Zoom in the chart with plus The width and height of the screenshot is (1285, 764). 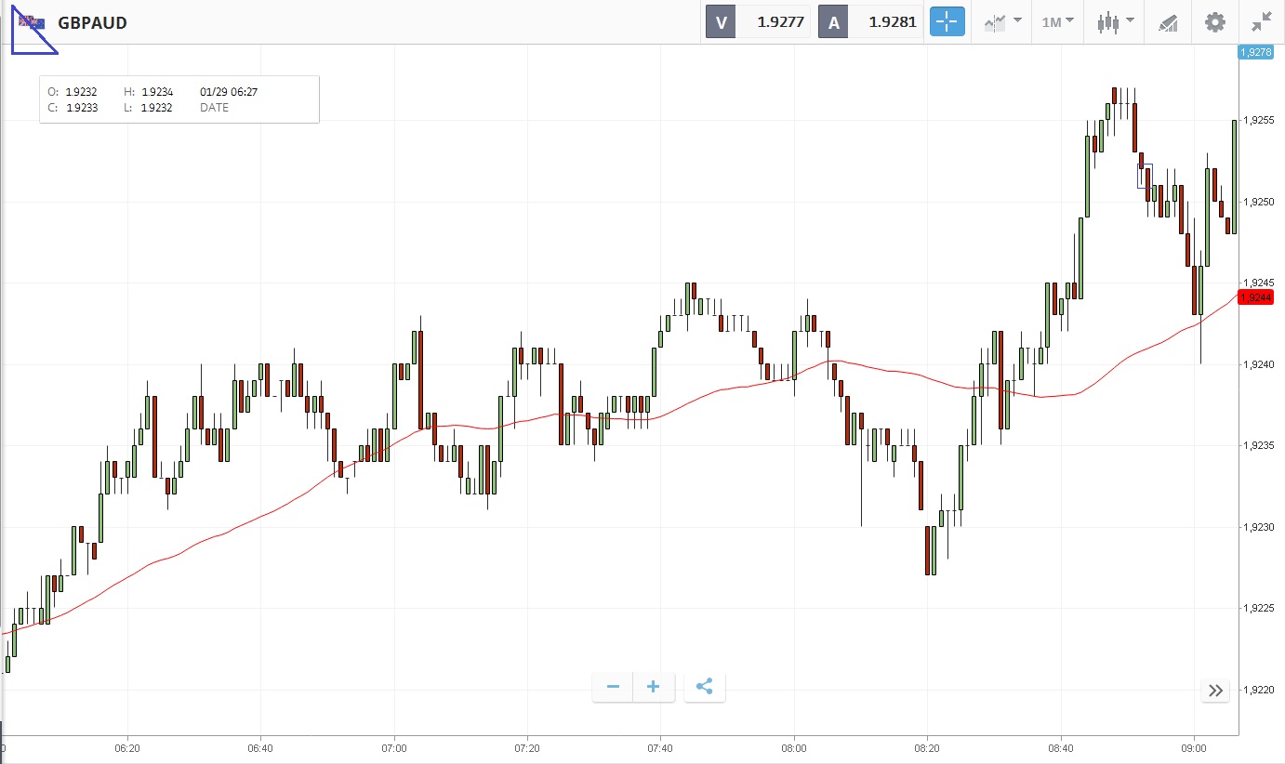coord(654,687)
